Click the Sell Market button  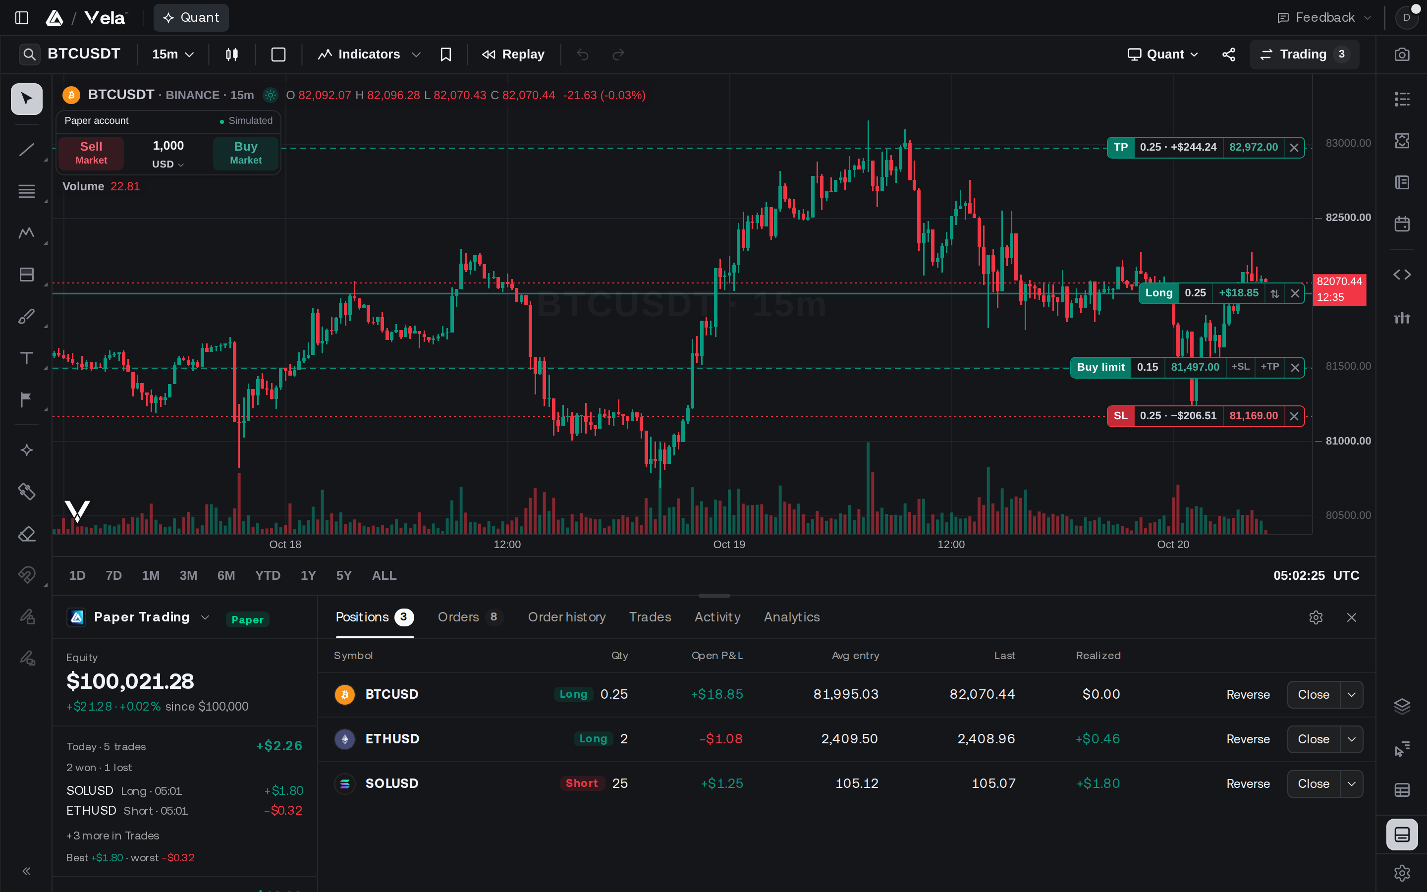pyautogui.click(x=91, y=153)
